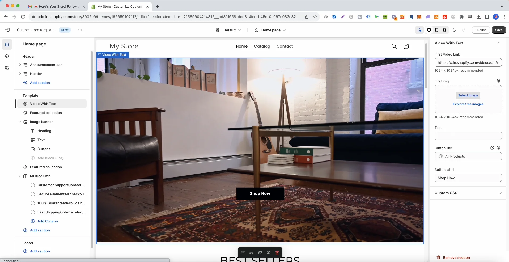
Task: Open the theme actions three-dot menu
Action: tap(80, 30)
